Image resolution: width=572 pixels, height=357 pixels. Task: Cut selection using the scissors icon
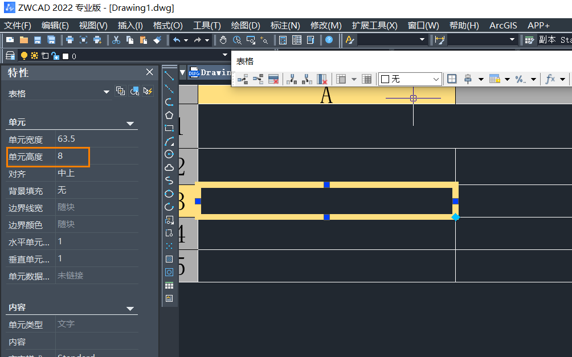pos(116,40)
